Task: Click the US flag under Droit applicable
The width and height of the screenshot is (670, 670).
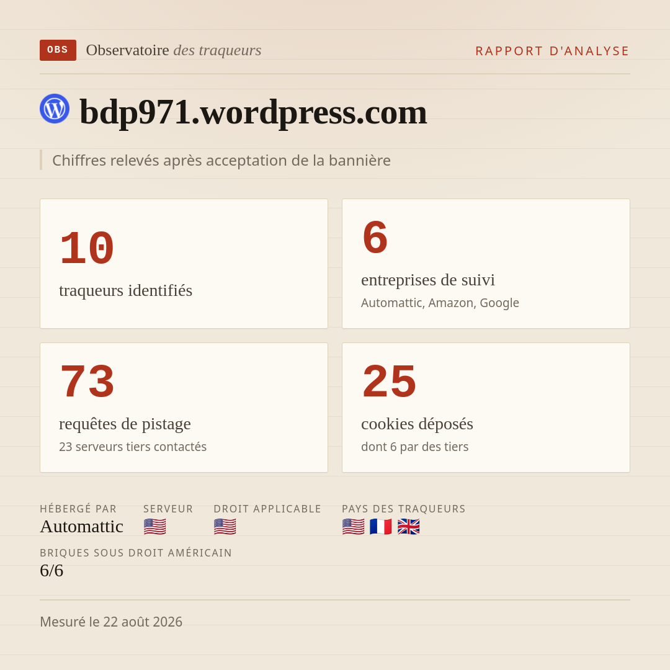Action: click(x=225, y=527)
